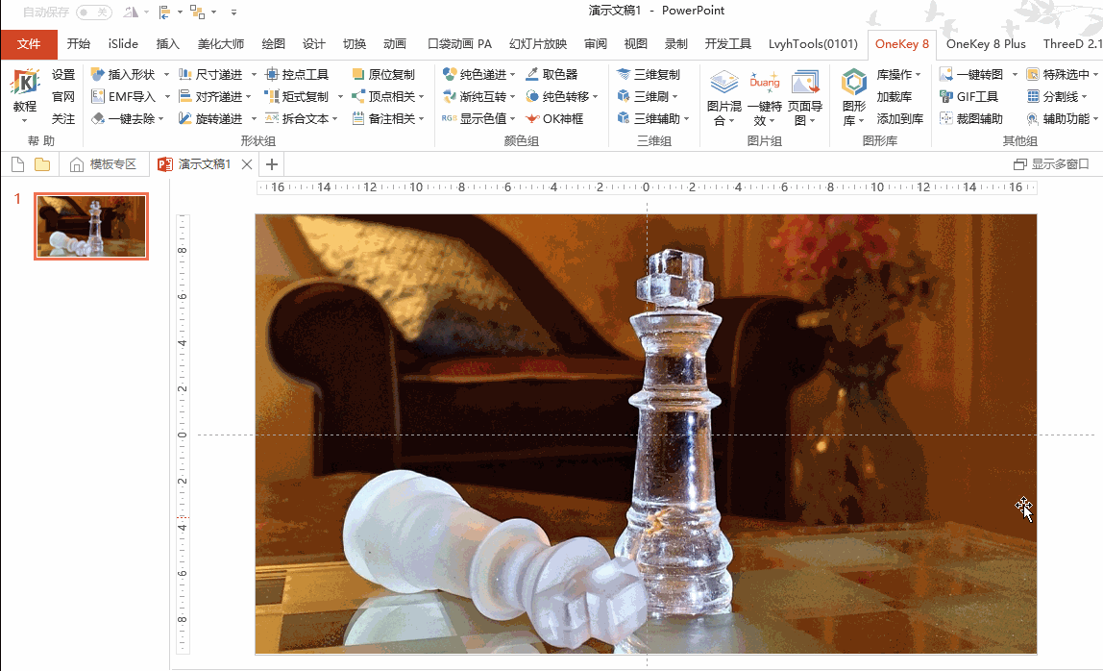Click the 教程 tutorial K logo
The width and height of the screenshot is (1103, 671).
point(25,85)
